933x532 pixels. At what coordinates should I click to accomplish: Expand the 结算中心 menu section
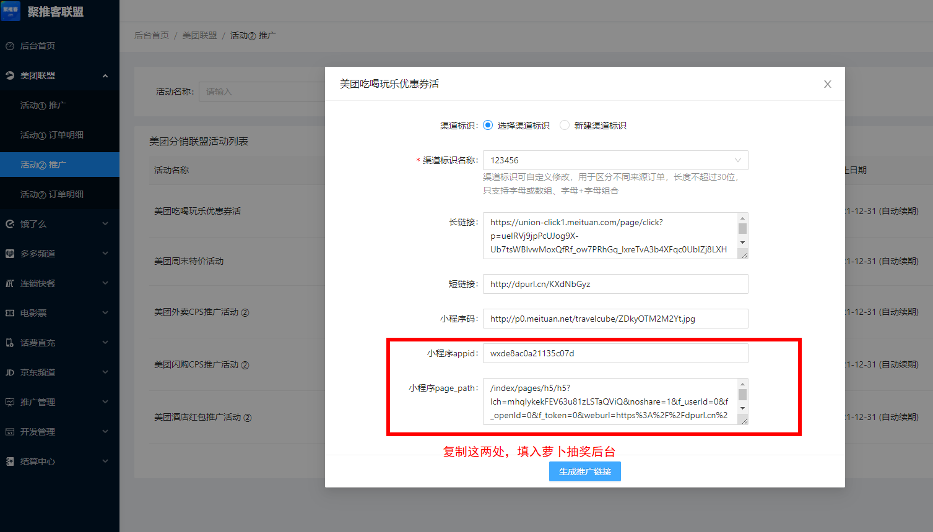[105, 461]
